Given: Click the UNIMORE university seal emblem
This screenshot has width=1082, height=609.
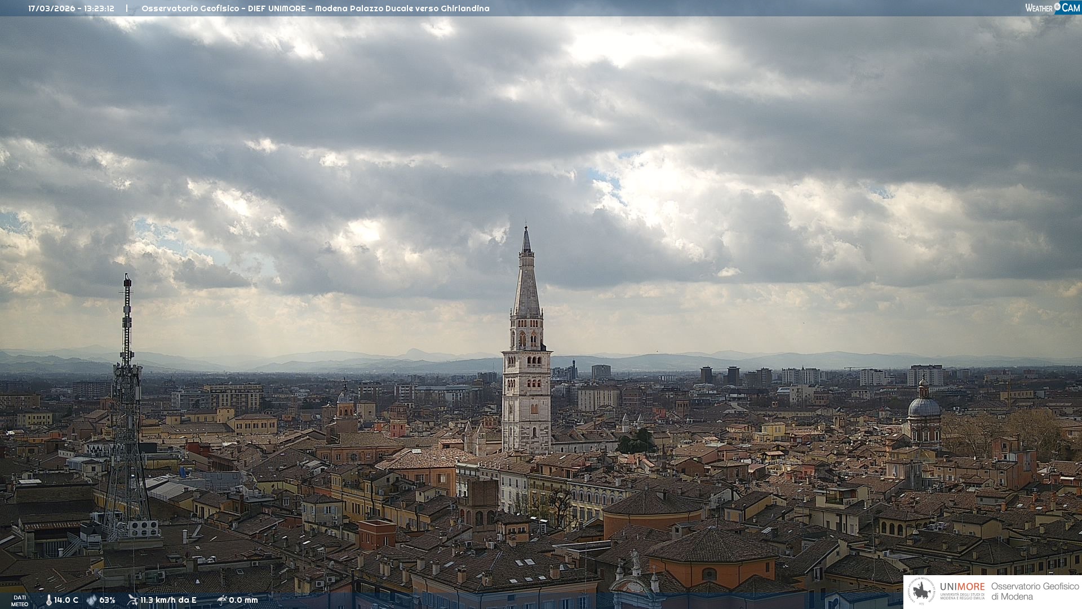Looking at the screenshot, I should [x=921, y=592].
